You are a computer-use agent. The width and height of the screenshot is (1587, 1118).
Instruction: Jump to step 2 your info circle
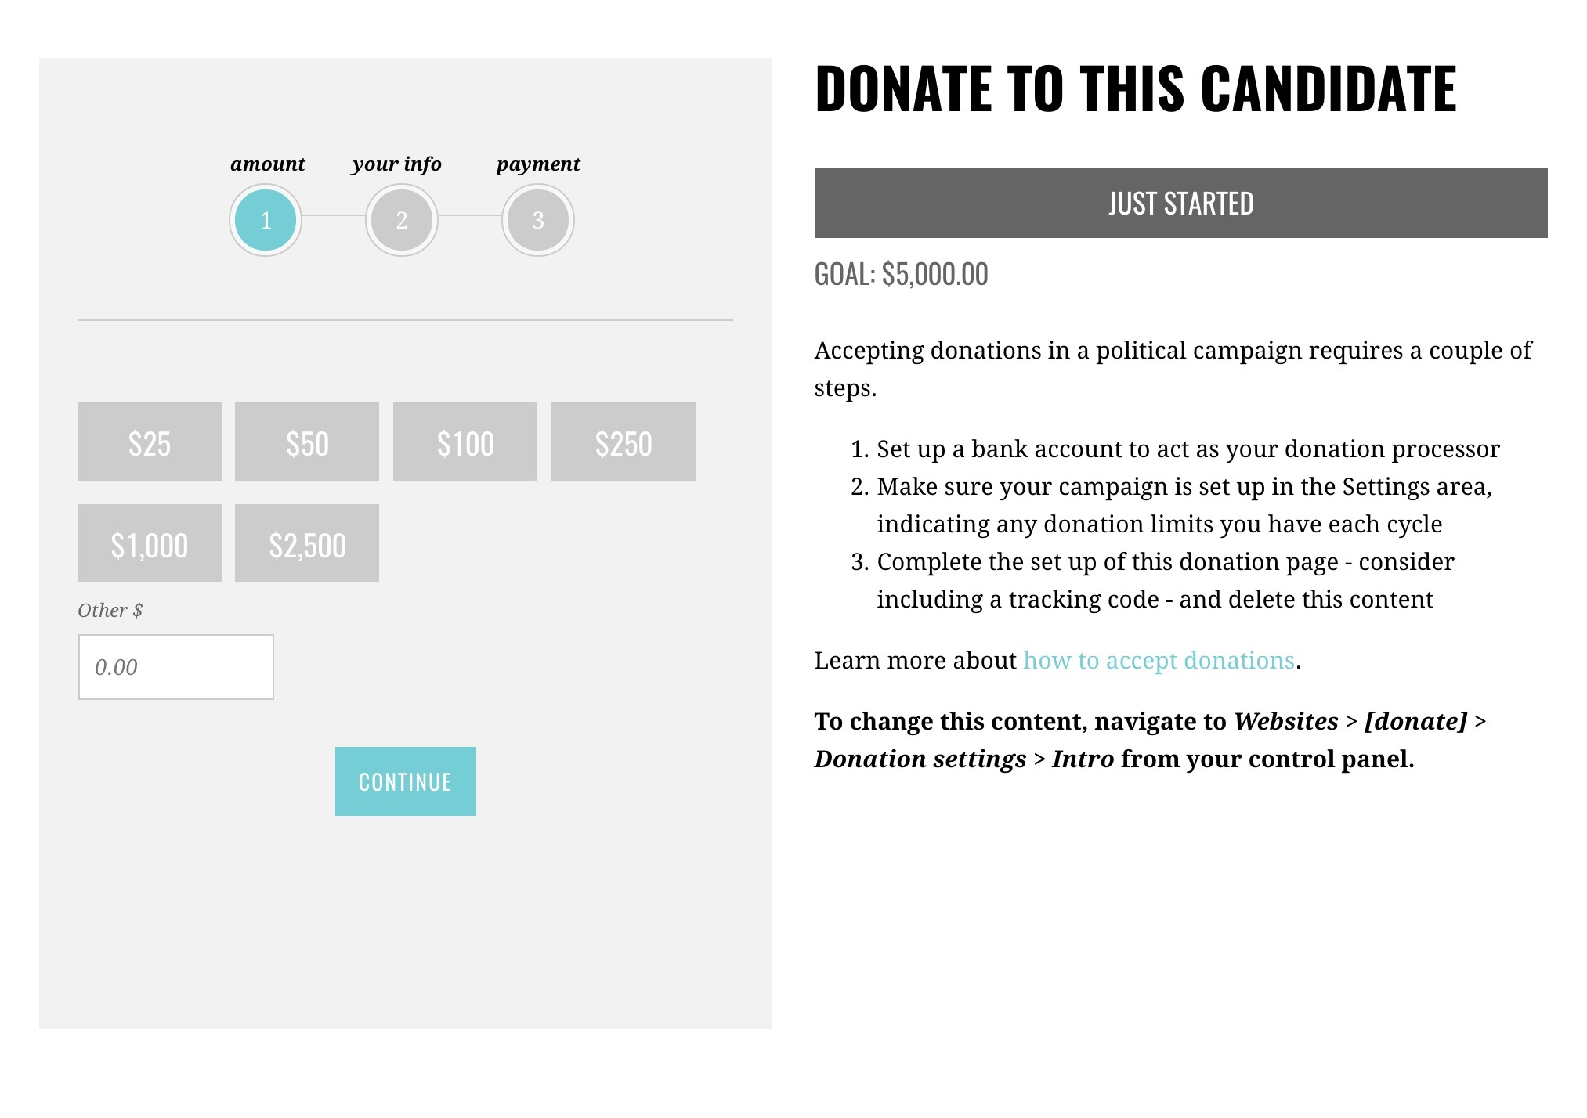402,220
